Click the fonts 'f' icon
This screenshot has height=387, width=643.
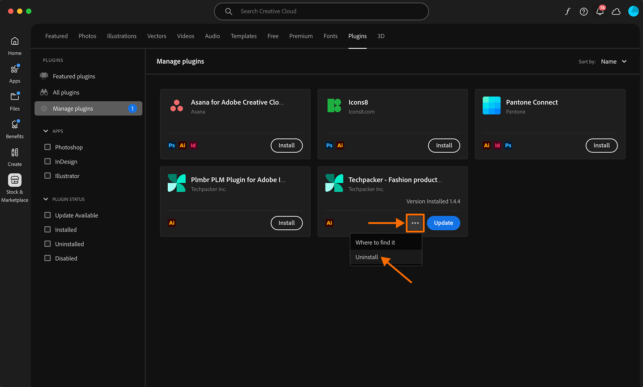pos(567,12)
